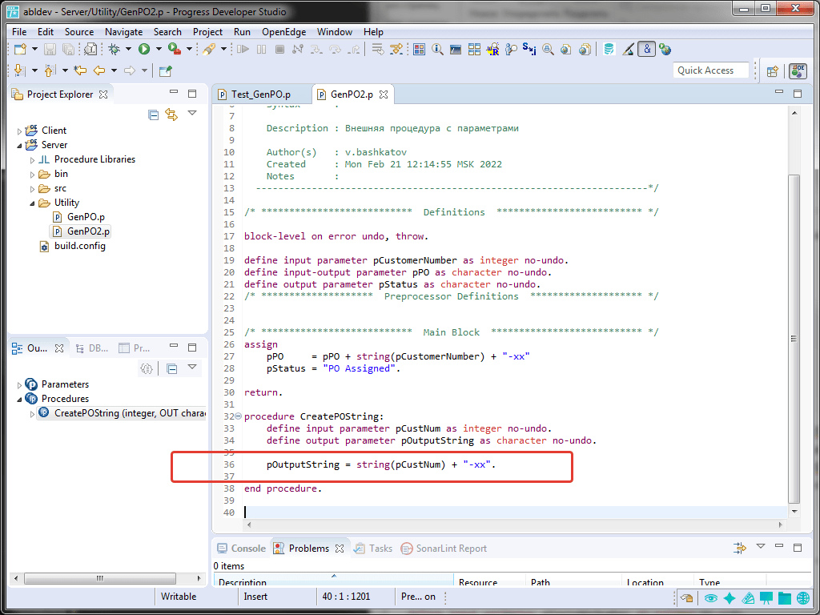Viewport: 820px width, 615px height.
Task: Select GenPO.p in Project Explorer
Action: coord(86,216)
